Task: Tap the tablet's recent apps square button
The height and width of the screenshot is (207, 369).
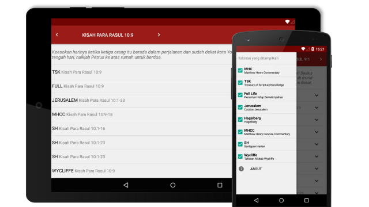Action: (220, 185)
